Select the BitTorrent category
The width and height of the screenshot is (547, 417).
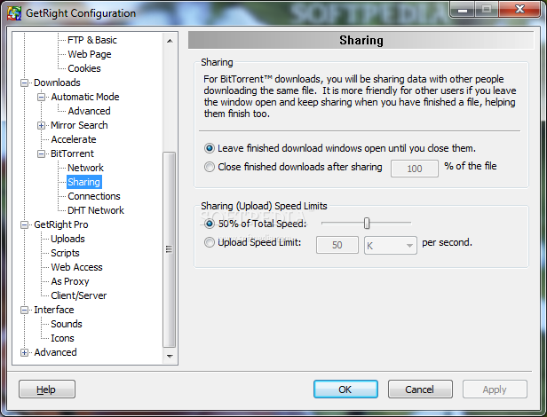tap(72, 153)
